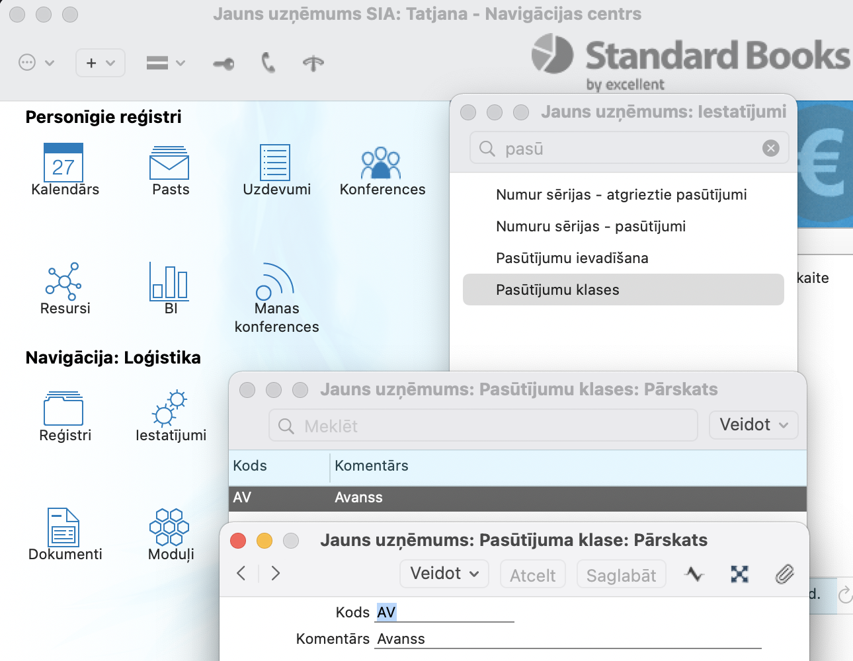Open the Pasts mail icon

(x=170, y=163)
